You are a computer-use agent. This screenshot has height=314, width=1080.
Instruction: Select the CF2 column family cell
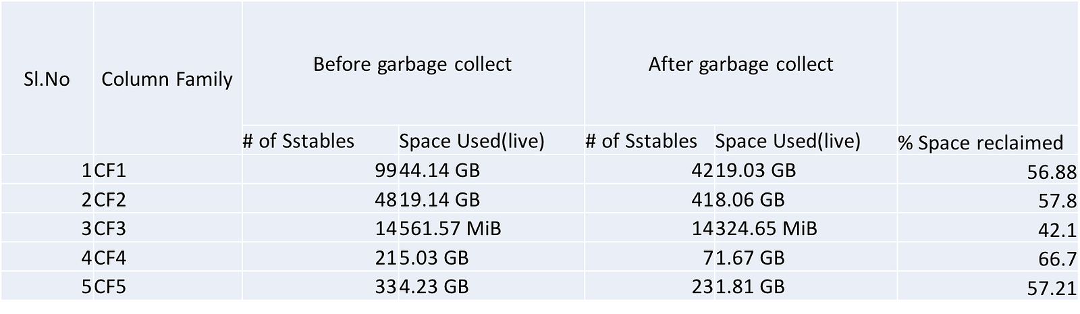coord(110,201)
